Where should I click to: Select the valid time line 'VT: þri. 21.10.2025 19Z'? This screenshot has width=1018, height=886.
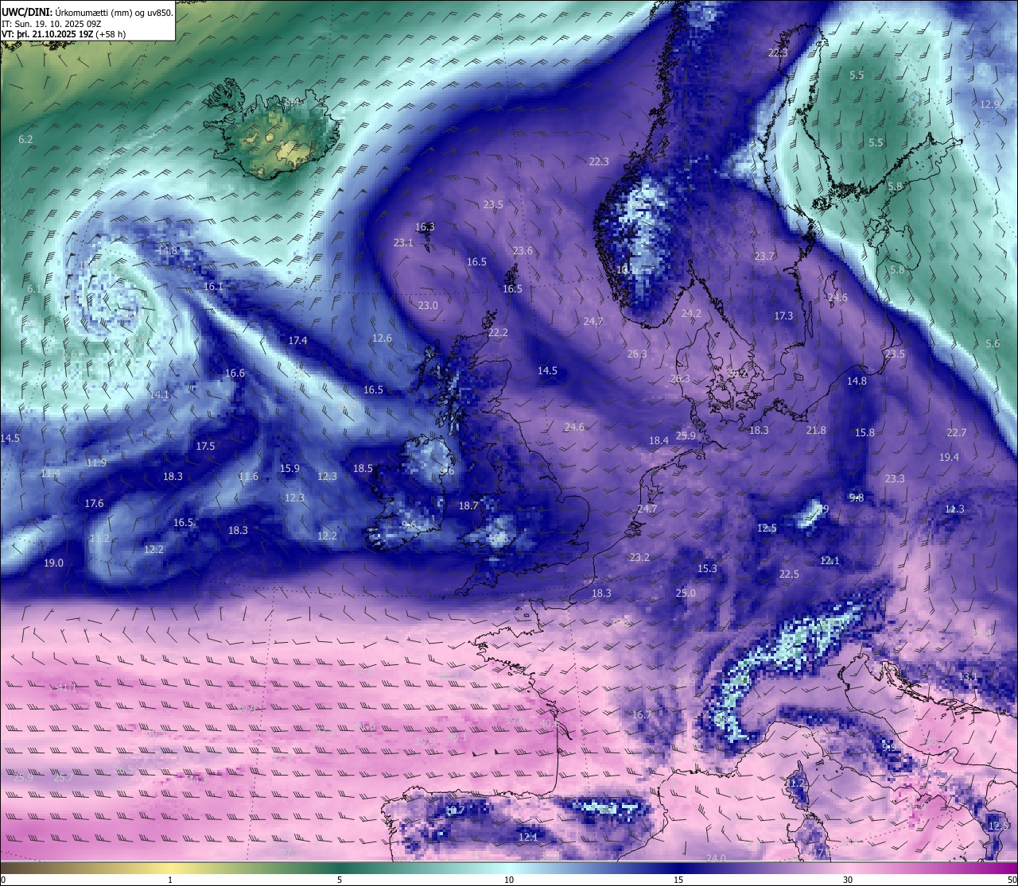48,34
